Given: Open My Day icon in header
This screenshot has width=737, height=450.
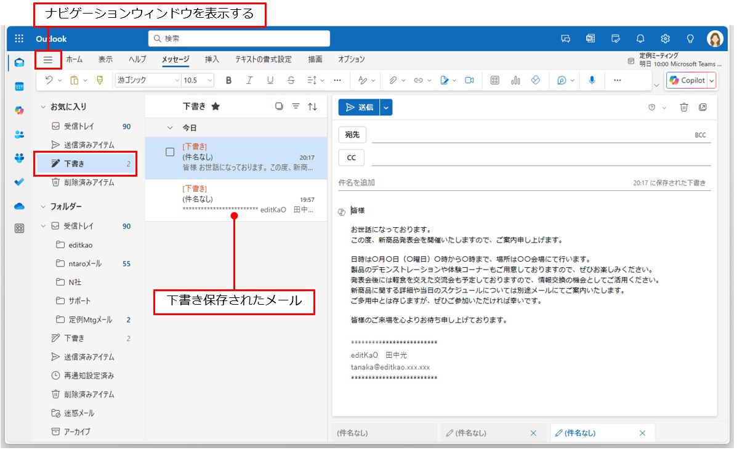Looking at the screenshot, I should tap(615, 39).
